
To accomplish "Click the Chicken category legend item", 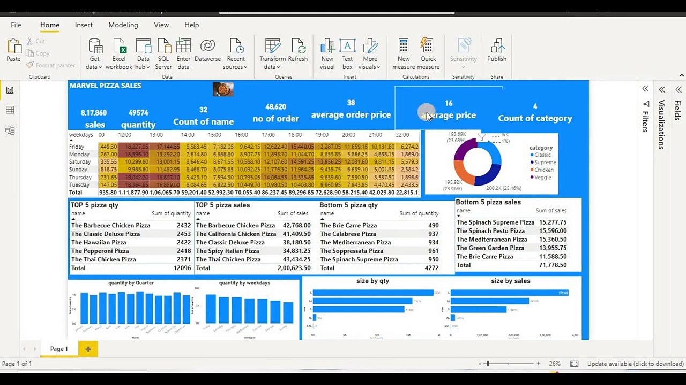I will [541, 170].
